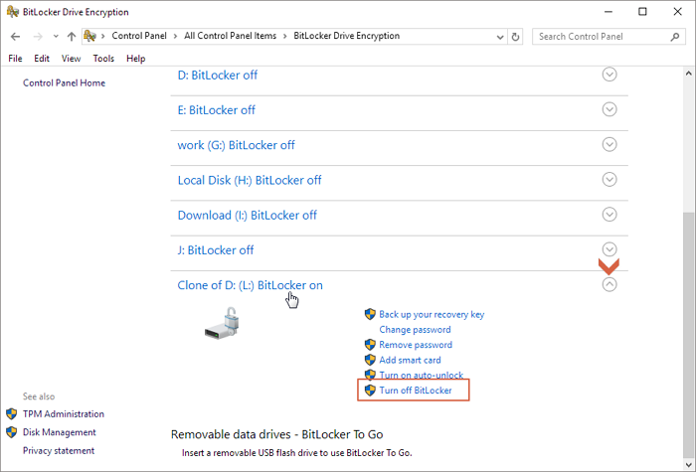The width and height of the screenshot is (696, 472).
Task: Expand the D: BitLocker off drive chevron
Action: [610, 75]
